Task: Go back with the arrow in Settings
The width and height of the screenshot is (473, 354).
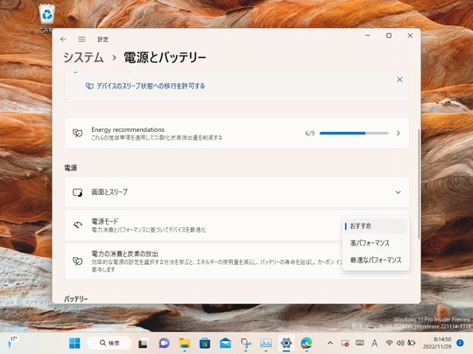Action: (63, 39)
